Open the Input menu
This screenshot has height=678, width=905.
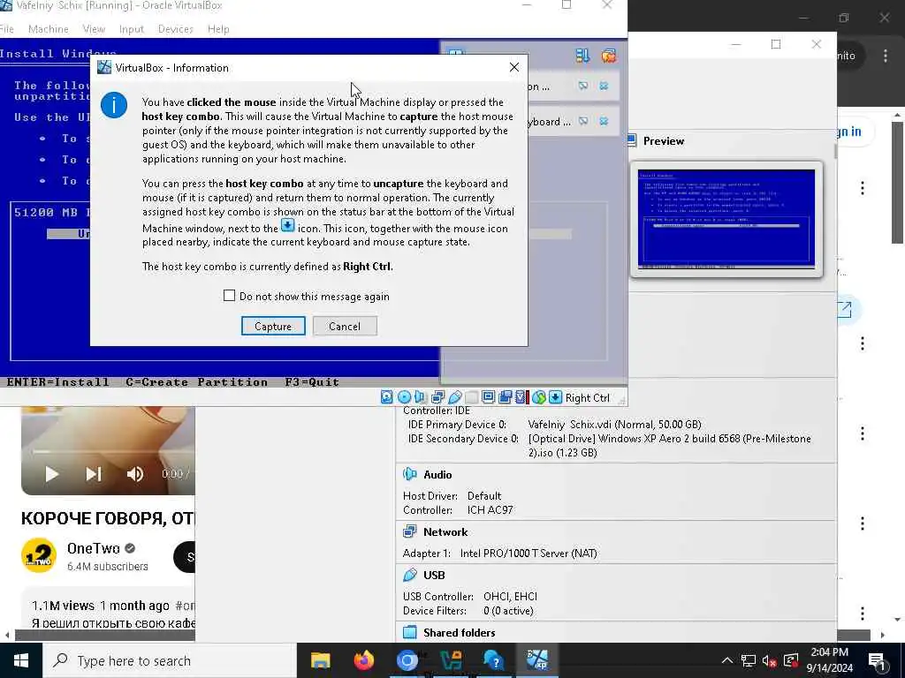(x=132, y=29)
